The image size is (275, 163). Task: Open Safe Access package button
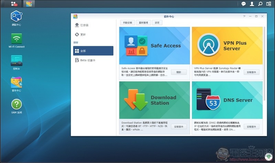point(179,72)
